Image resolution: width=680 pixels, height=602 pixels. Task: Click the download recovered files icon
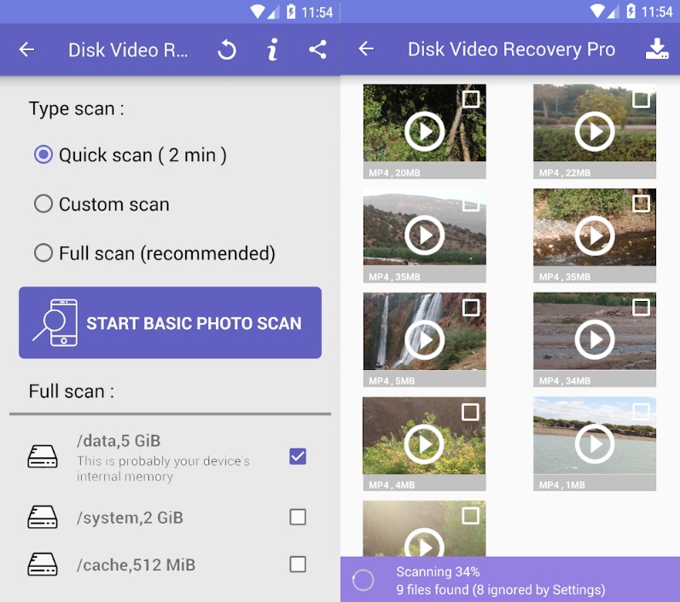coord(656,49)
